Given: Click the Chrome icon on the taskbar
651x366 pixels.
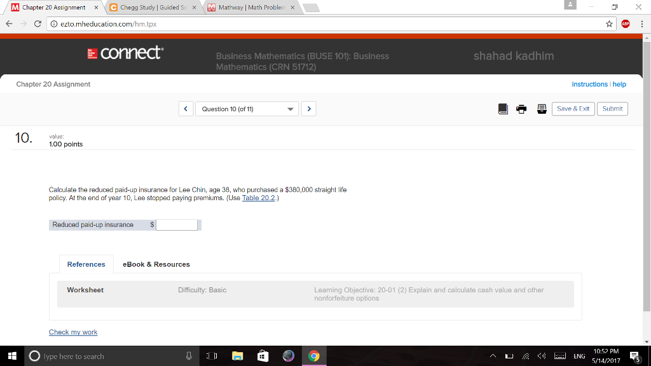Looking at the screenshot, I should click(x=315, y=356).
